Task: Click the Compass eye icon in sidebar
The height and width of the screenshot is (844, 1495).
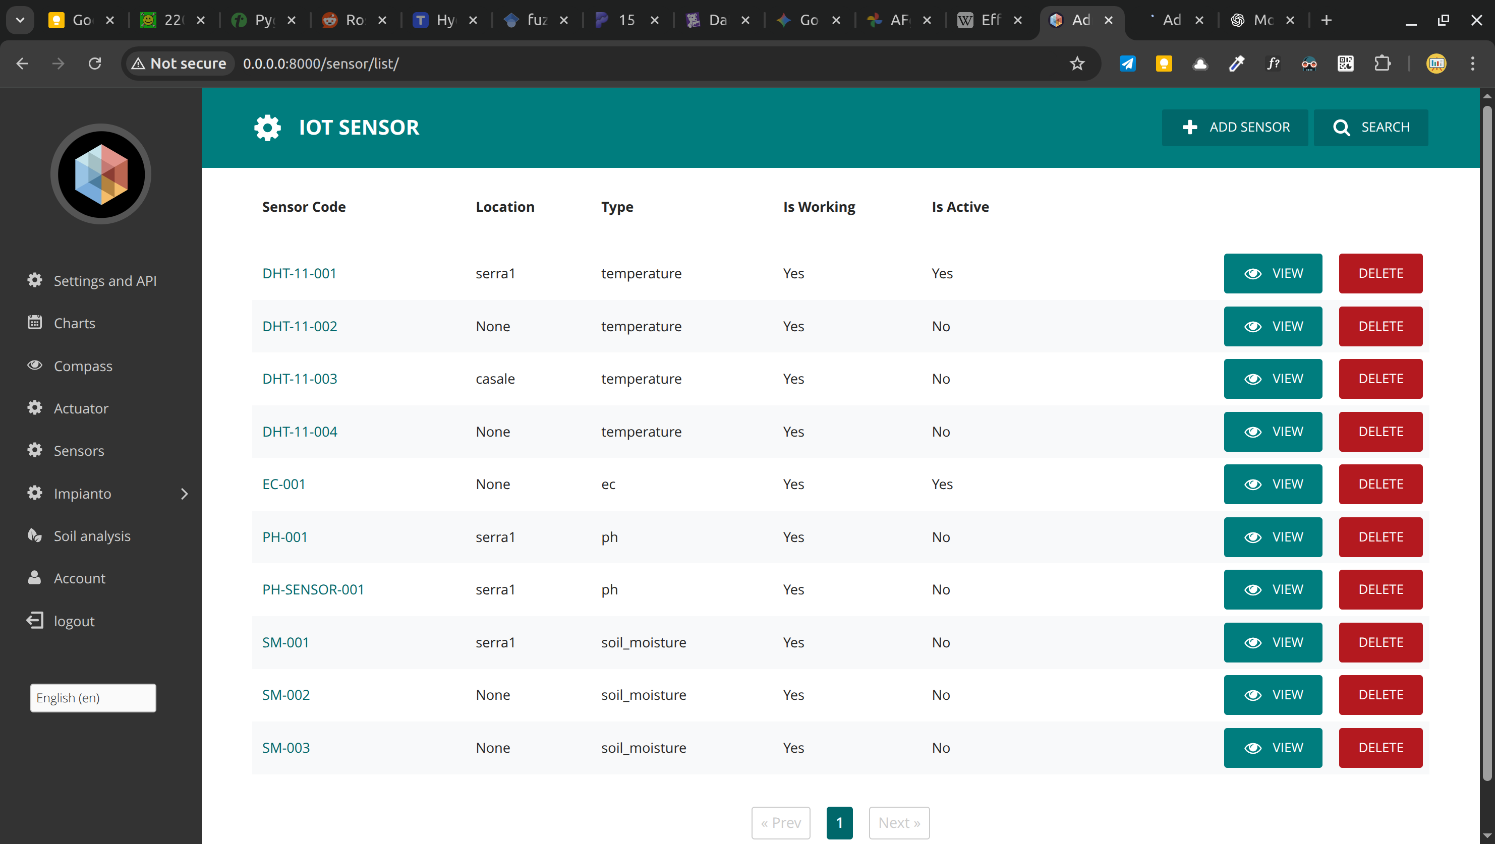Action: [35, 366]
